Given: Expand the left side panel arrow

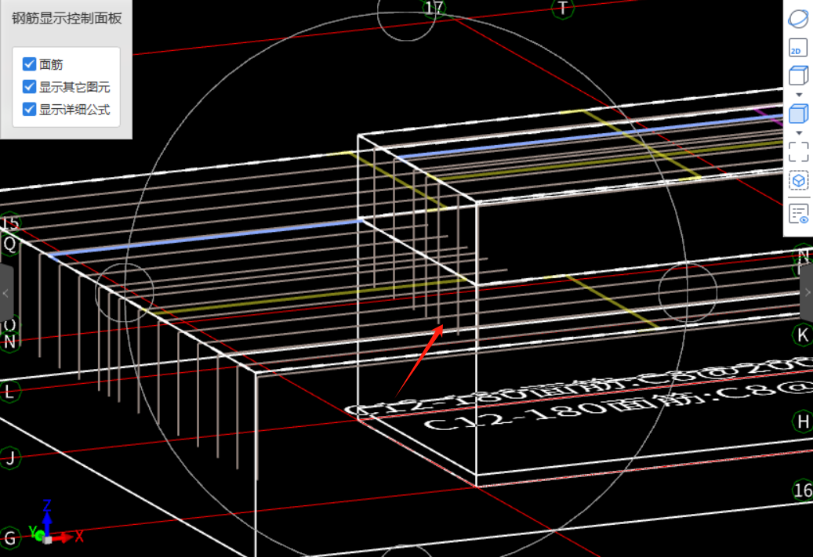Looking at the screenshot, I should coord(5,293).
